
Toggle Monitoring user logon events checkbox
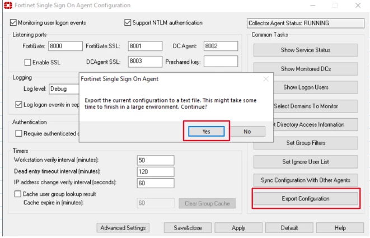pyautogui.click(x=13, y=22)
